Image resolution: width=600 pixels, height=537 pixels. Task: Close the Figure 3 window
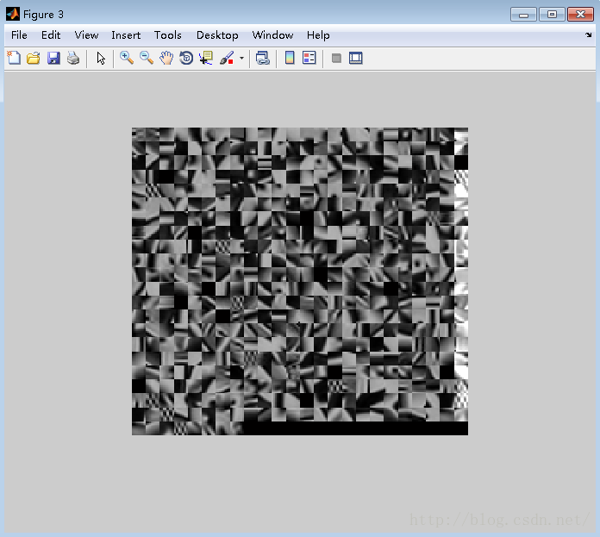(580, 15)
